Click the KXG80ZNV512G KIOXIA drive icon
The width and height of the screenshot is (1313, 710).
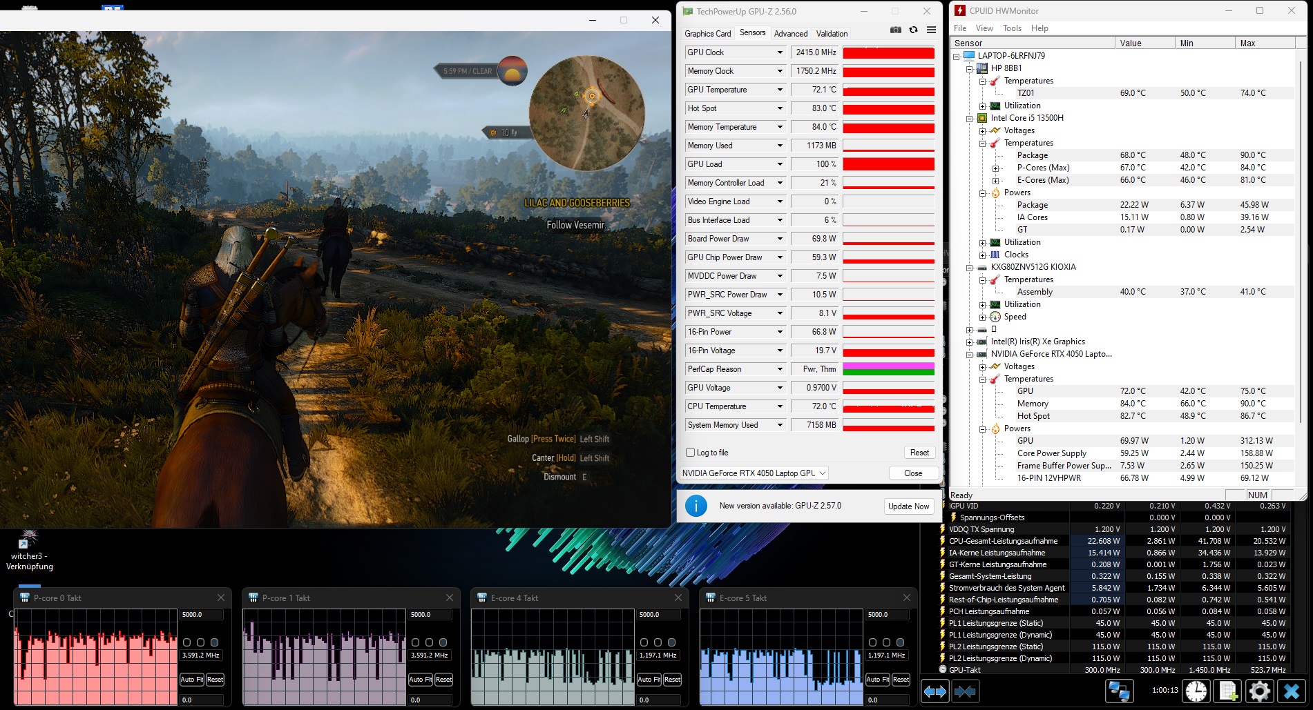point(982,267)
